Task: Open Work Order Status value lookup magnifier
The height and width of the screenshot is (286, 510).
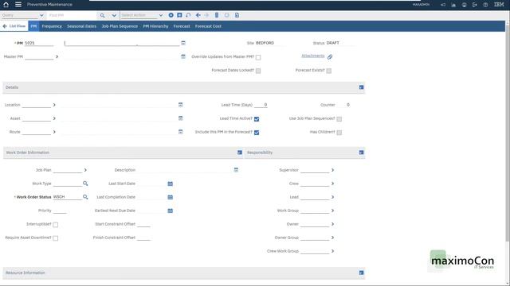Action: tap(85, 197)
